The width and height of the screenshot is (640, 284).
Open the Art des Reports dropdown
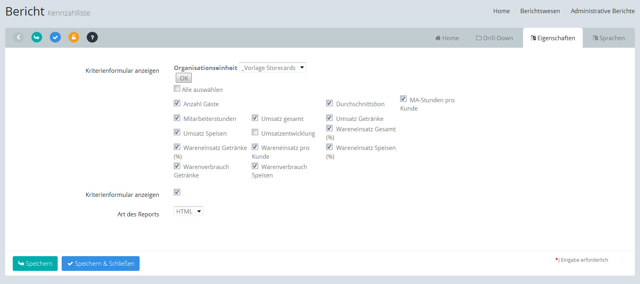coord(189,211)
